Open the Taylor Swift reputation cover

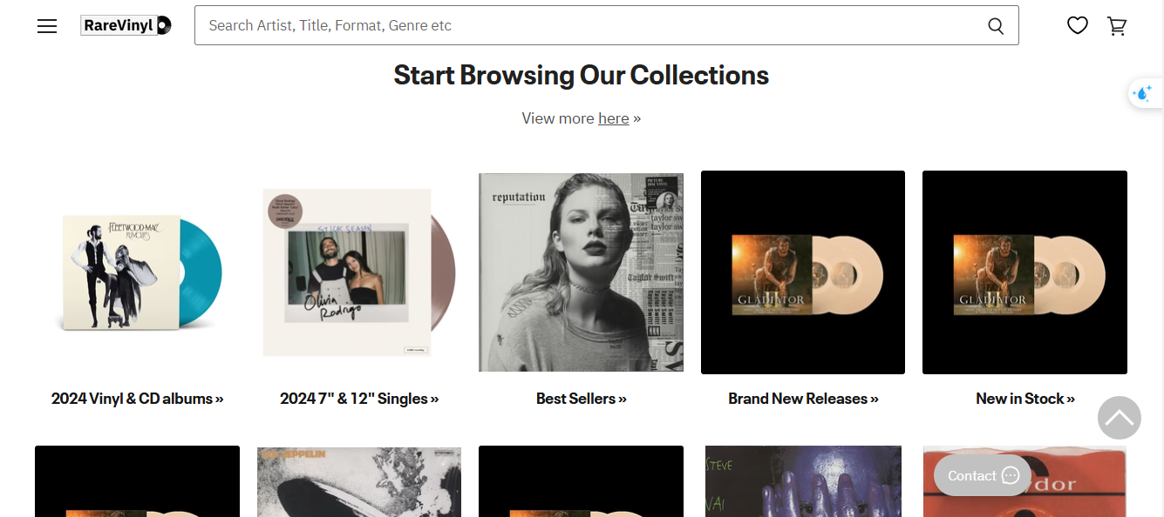click(x=581, y=272)
